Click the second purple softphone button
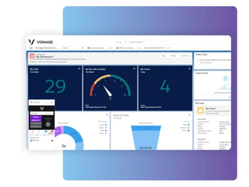Image resolution: width=249 pixels, height=187 pixels. [x=36, y=120]
